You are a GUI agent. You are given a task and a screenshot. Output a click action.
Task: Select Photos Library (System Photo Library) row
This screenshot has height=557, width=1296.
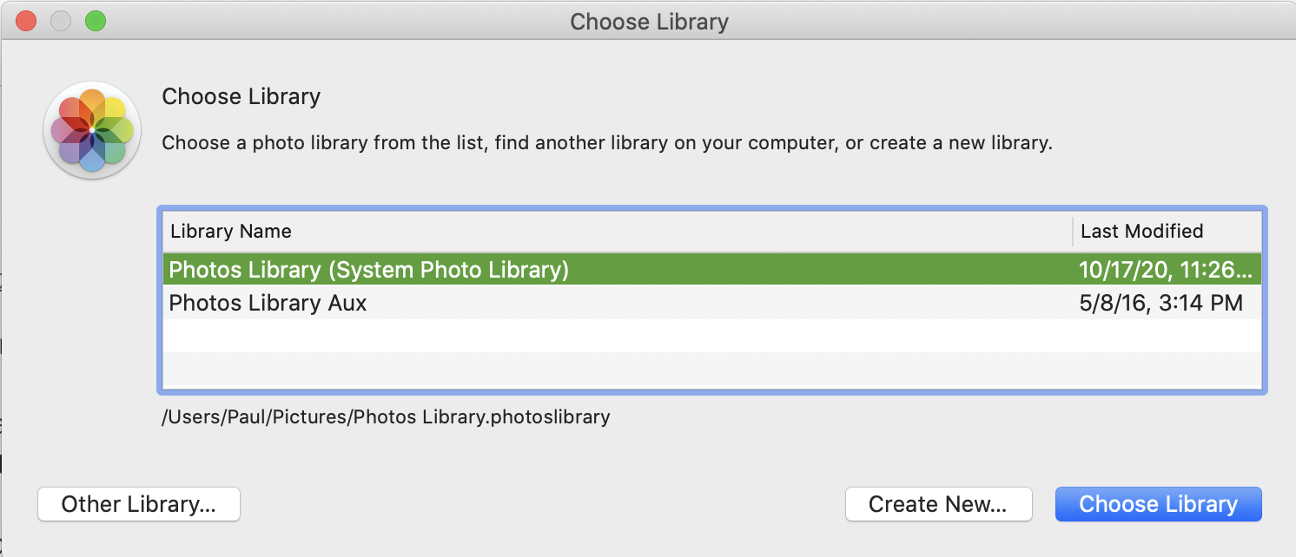(x=369, y=270)
